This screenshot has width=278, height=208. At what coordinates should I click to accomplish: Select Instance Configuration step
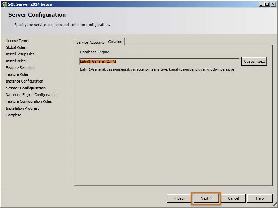tap(24, 81)
